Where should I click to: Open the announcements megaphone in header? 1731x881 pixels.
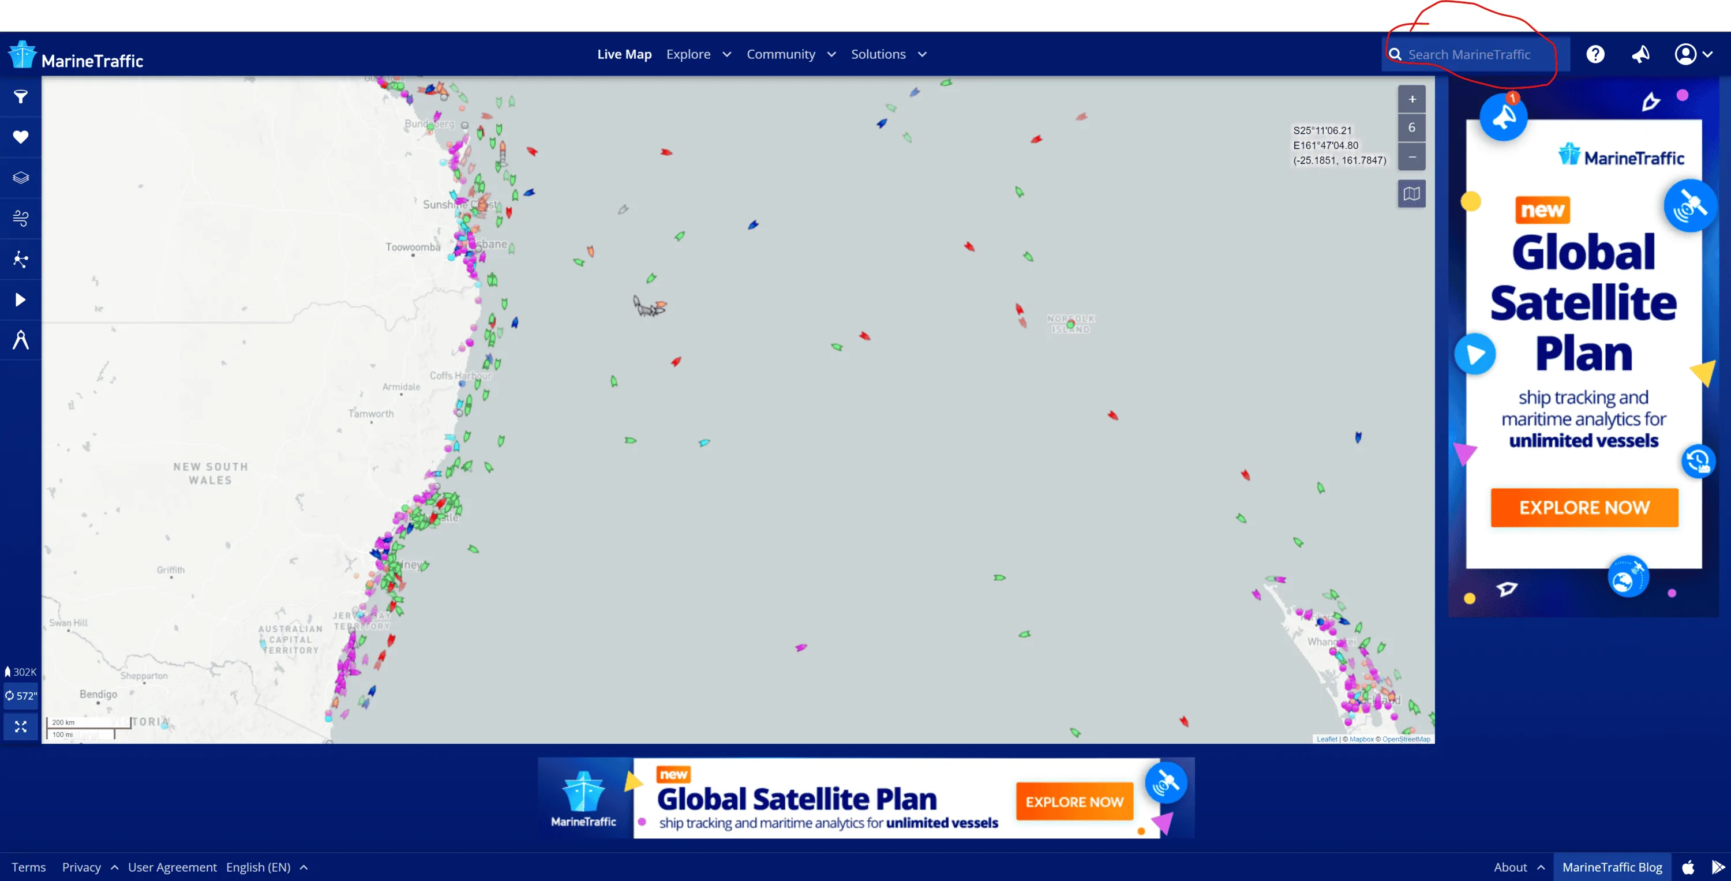click(1641, 54)
